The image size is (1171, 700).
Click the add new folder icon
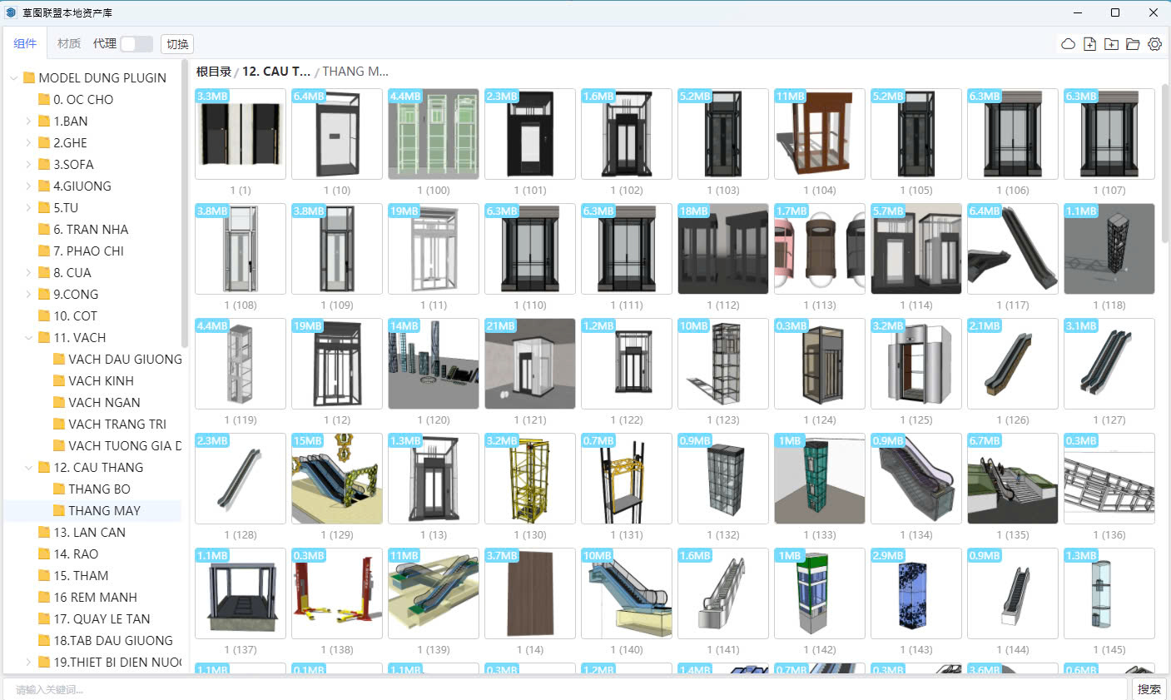1111,44
